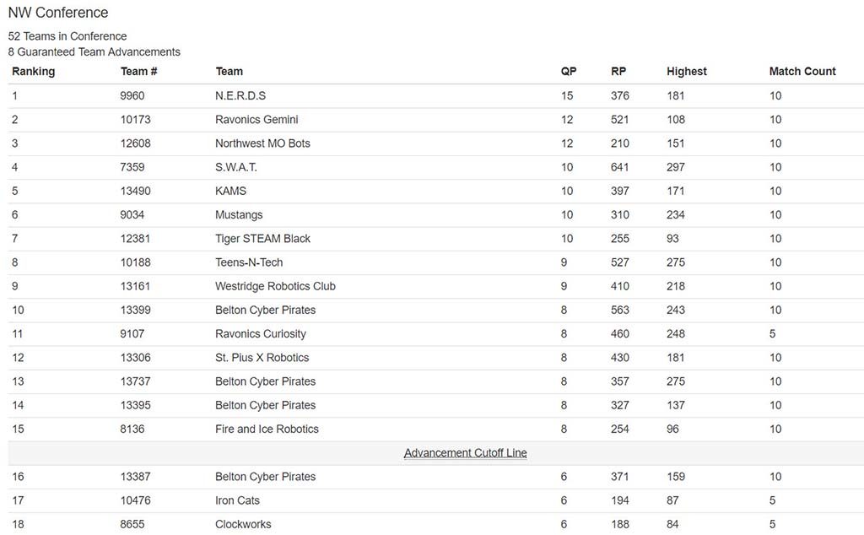Select Ravonics Curiosity team row

[x=261, y=334]
